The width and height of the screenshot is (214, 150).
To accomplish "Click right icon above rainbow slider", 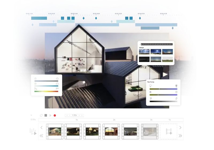I will pos(57,88).
